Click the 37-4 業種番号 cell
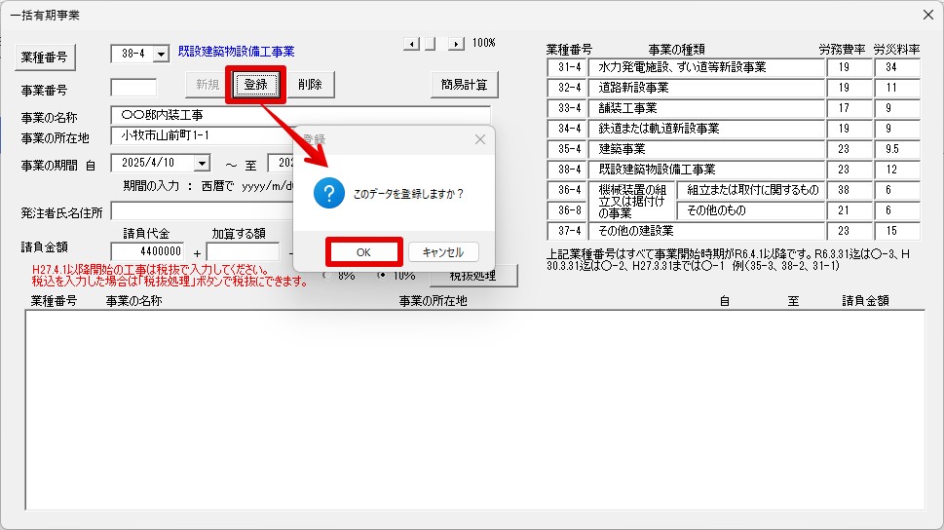This screenshot has width=944, height=530. [567, 231]
